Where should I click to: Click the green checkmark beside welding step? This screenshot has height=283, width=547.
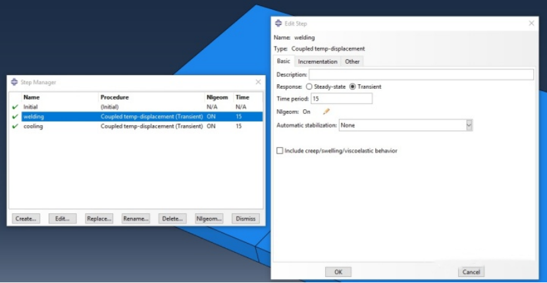pos(15,116)
